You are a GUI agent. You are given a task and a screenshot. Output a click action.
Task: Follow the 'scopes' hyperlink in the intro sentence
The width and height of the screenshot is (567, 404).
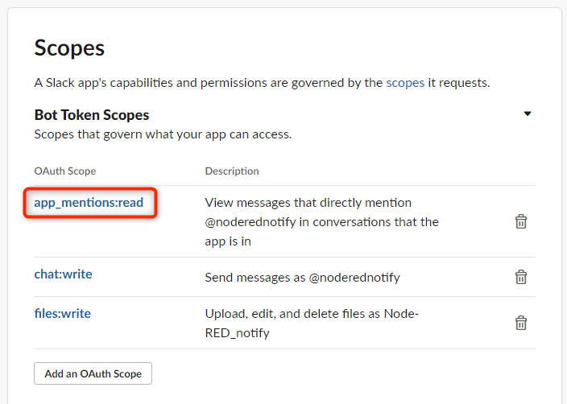tap(405, 83)
